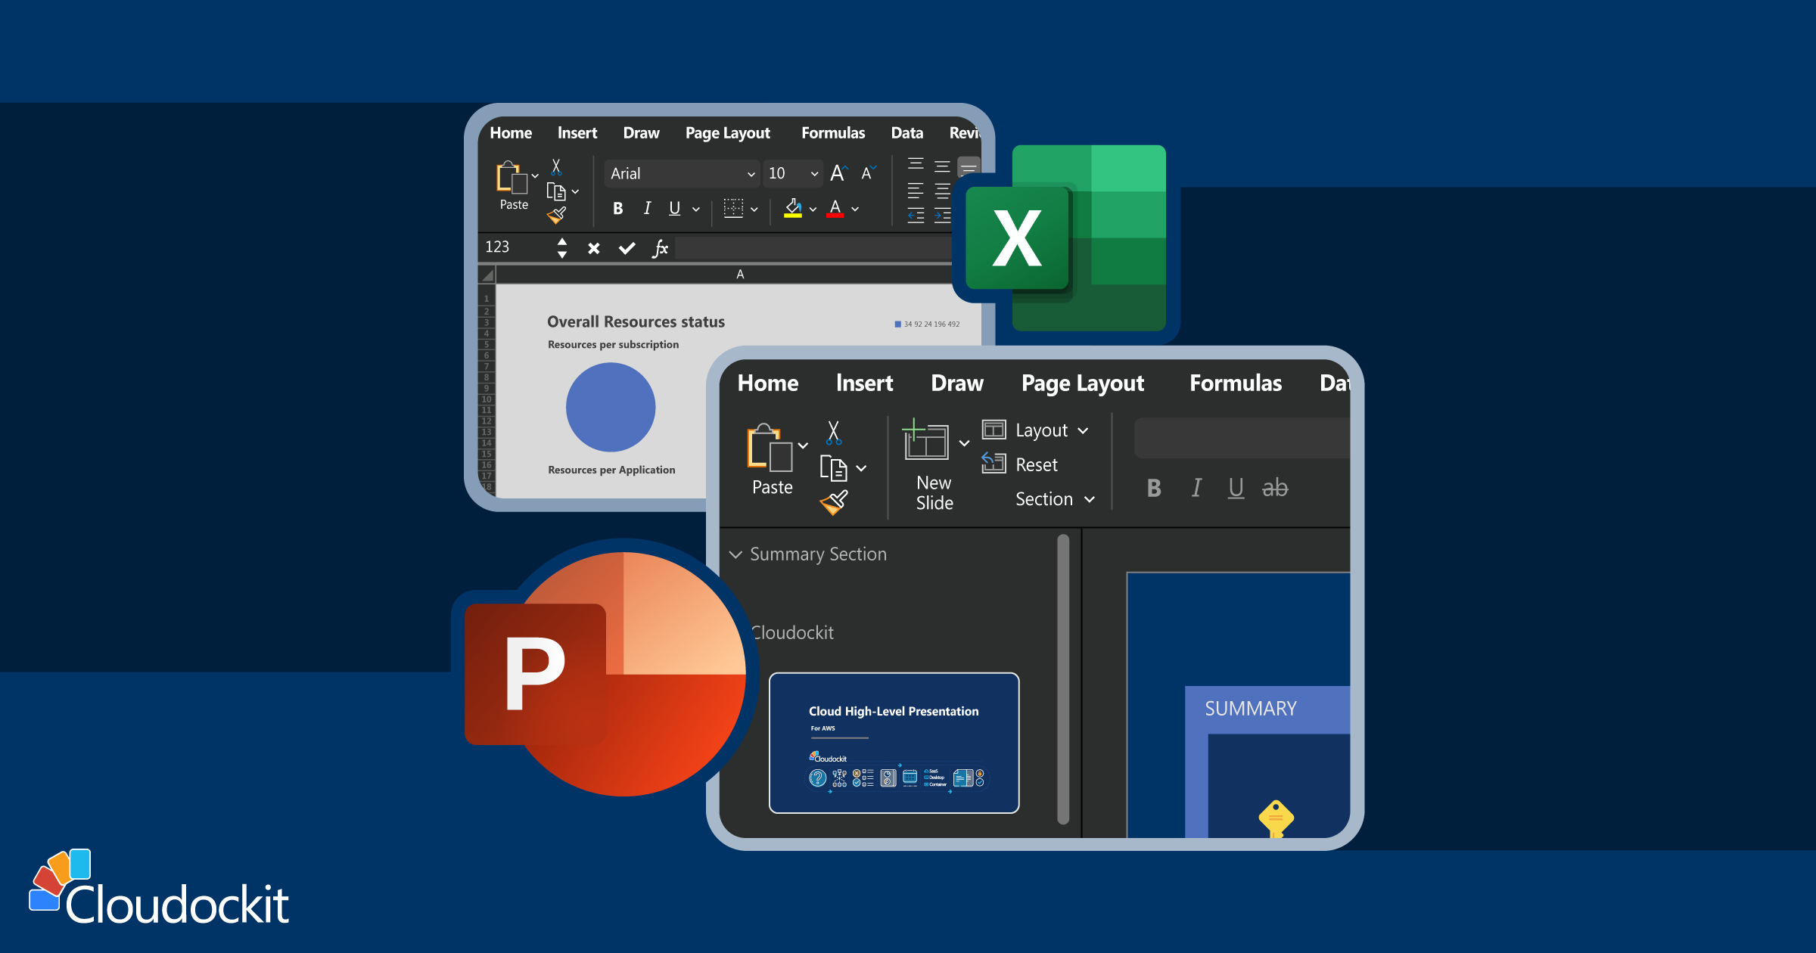Click the Name Box up/down stepper arrows
This screenshot has width=1816, height=953.
coord(562,247)
